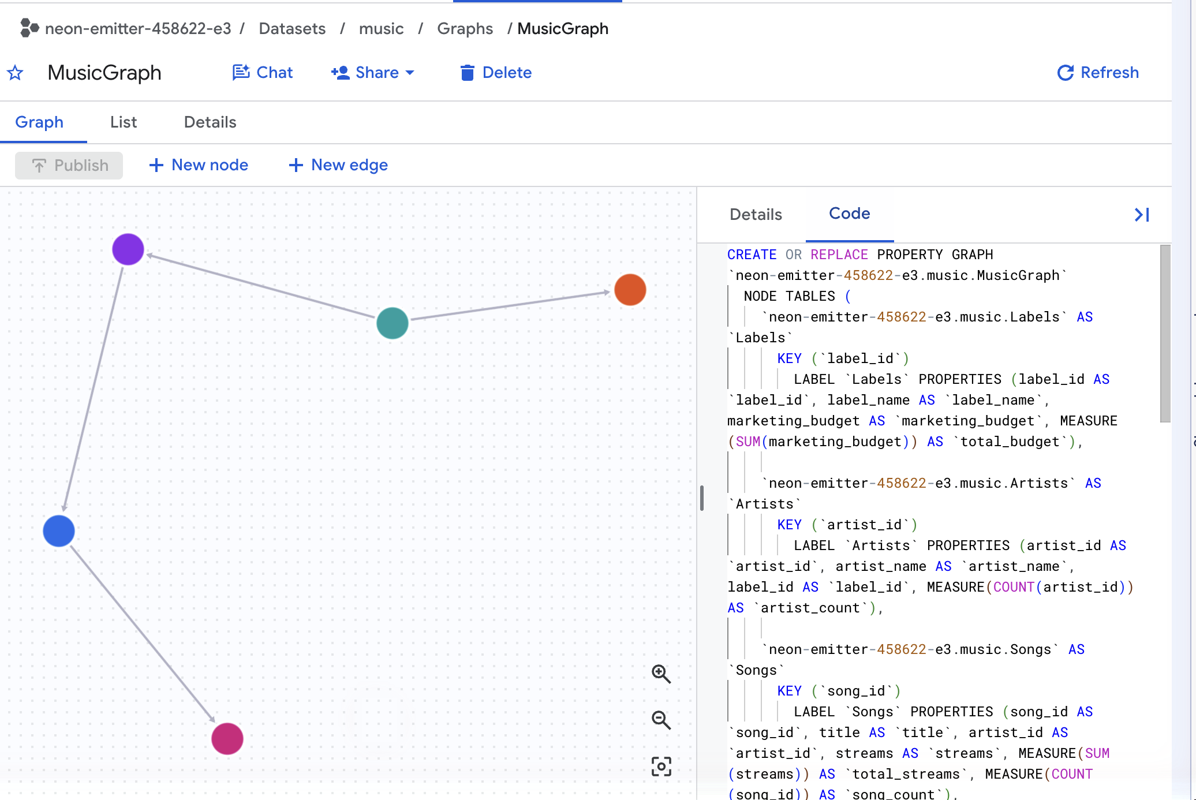Open the Datasets breadcrumb link
This screenshot has width=1196, height=800.
click(x=292, y=28)
